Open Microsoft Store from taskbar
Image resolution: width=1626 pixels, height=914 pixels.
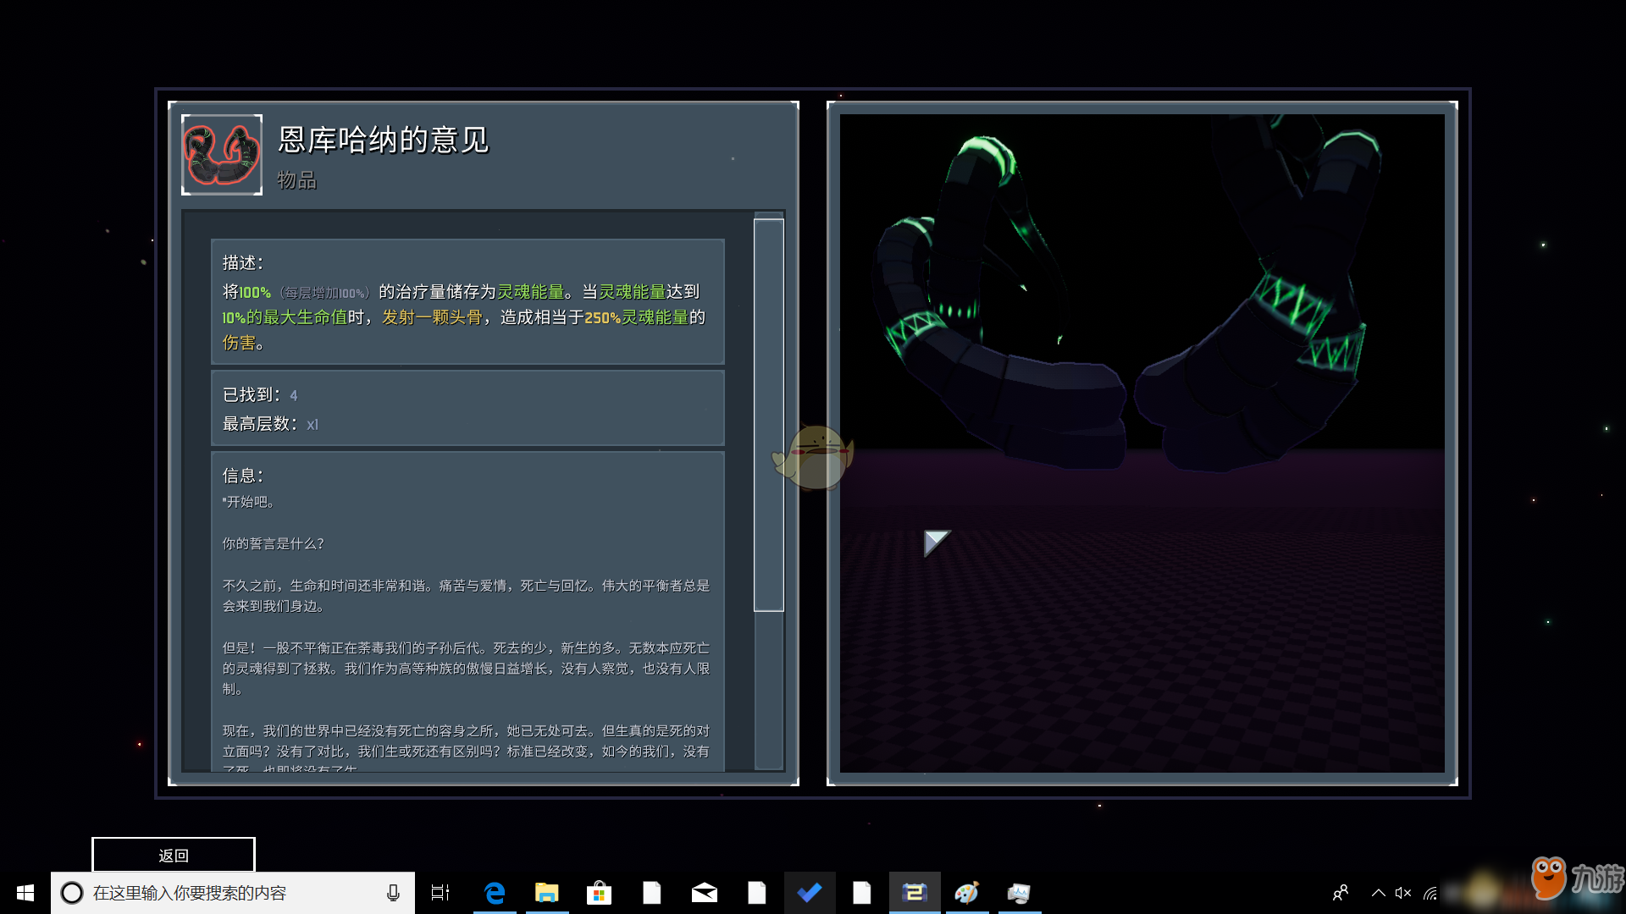[600, 893]
